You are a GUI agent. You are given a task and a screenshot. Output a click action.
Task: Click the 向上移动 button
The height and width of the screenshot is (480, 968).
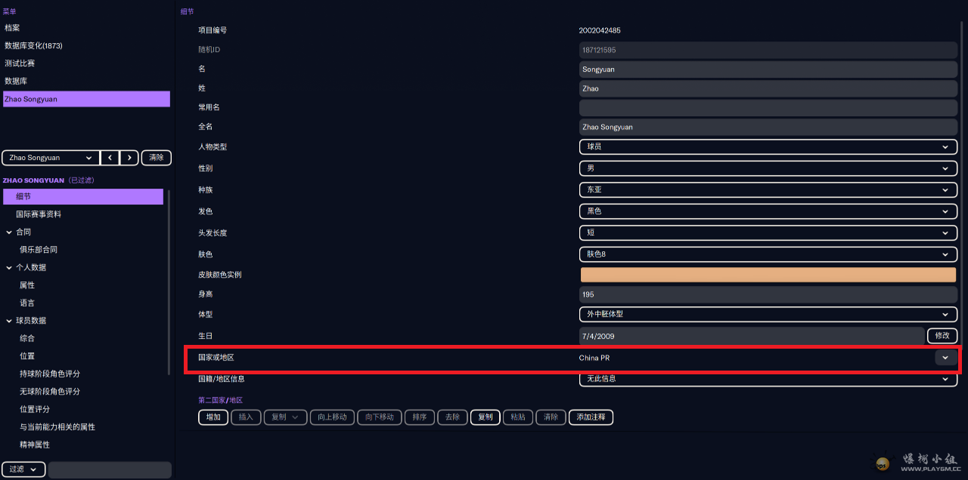332,417
